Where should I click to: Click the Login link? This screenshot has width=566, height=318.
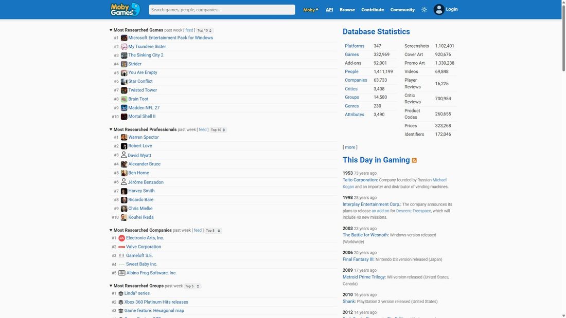click(452, 9)
